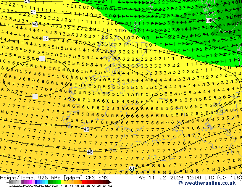Click the '48' contour label in the upper left
The image size is (242, 187).
pos(35,24)
